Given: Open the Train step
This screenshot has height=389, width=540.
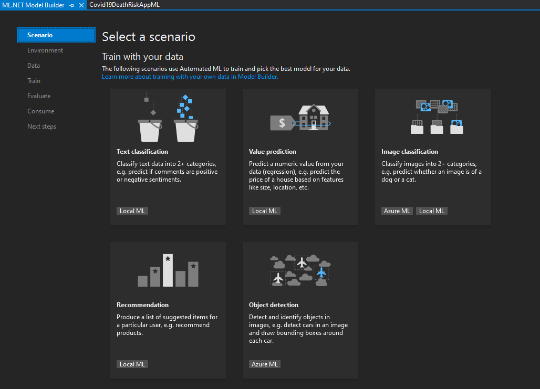Looking at the screenshot, I should (x=34, y=80).
